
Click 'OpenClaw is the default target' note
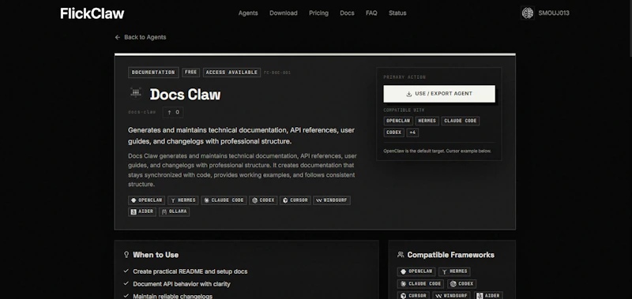(438, 151)
